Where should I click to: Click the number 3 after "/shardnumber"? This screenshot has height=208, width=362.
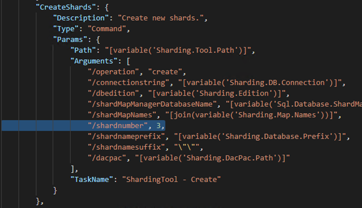coord(159,126)
